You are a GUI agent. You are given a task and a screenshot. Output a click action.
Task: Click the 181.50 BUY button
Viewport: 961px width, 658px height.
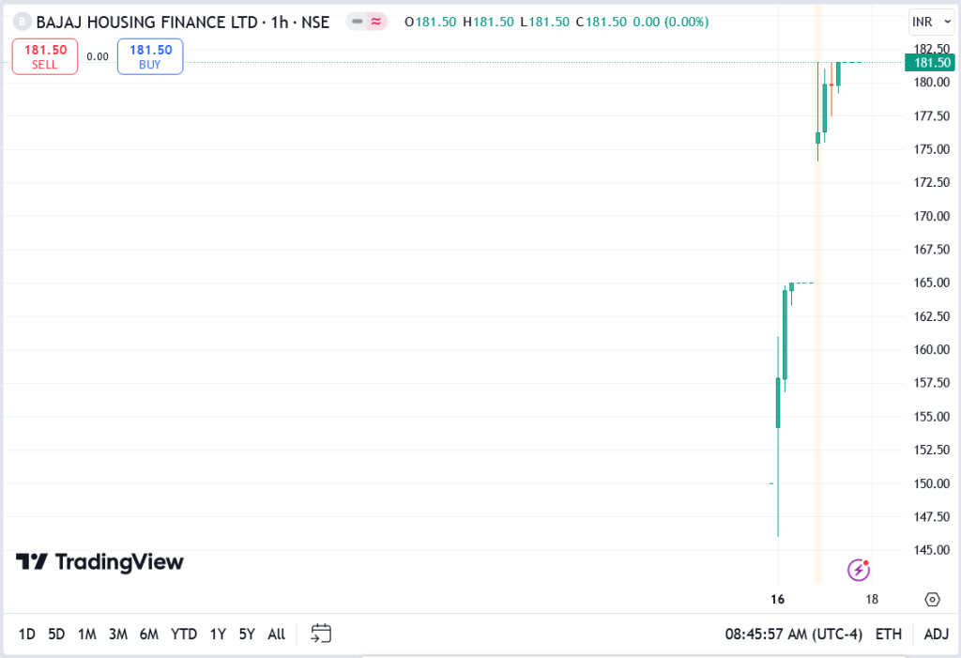pyautogui.click(x=150, y=56)
